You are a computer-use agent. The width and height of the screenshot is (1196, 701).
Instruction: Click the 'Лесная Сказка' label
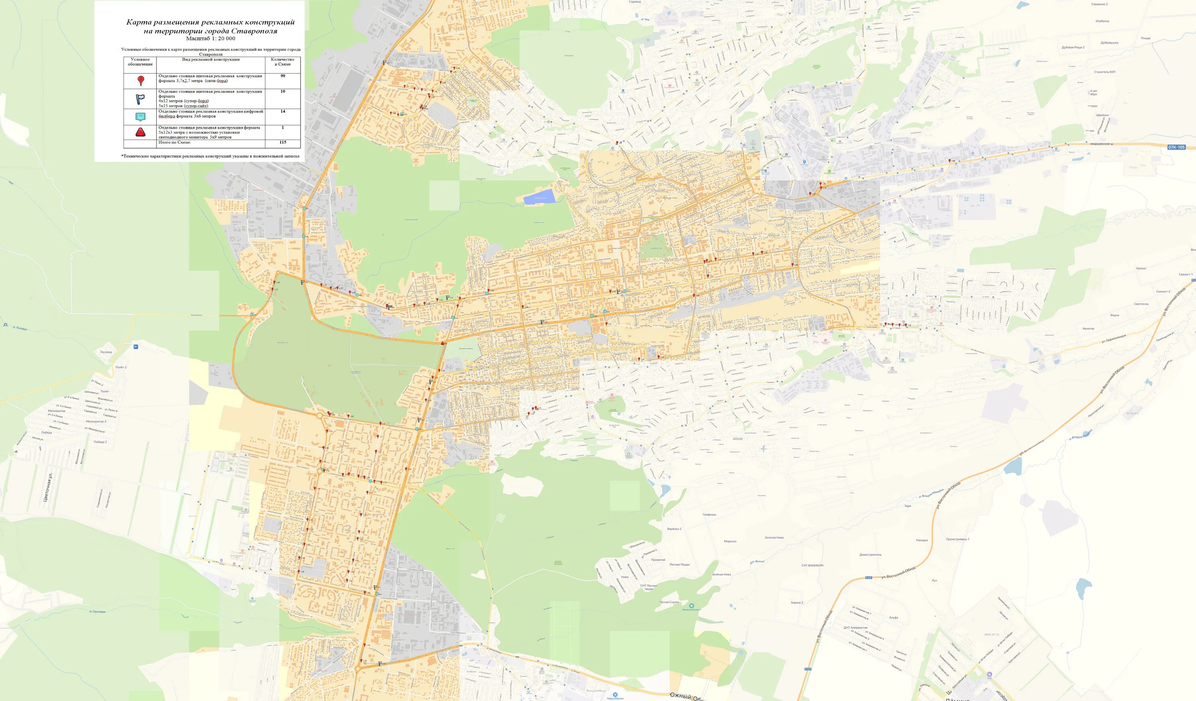pyautogui.click(x=670, y=602)
